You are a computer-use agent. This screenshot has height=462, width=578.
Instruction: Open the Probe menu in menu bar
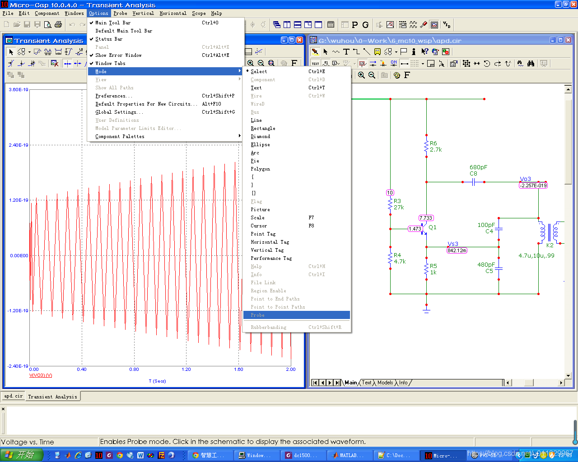120,13
